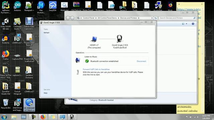The width and height of the screenshot is (214, 120).
Task: Refresh the Devices and Printers address bar
Action: click(x=155, y=18)
